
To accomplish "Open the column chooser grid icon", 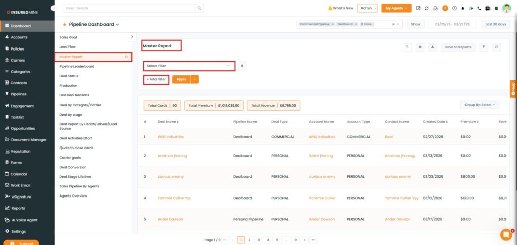I will click(x=420, y=47).
